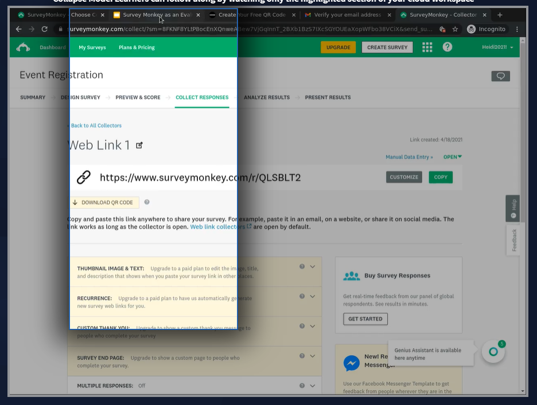Click help icon for Recurrence row
Image resolution: width=537 pixels, height=405 pixels.
point(302,296)
